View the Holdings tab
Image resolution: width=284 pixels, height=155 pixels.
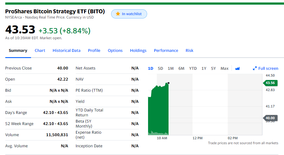click(138, 50)
